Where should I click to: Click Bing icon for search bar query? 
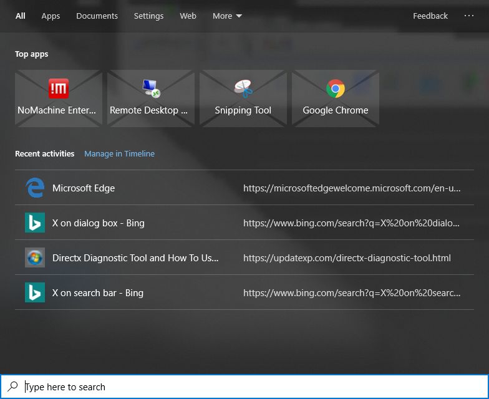coord(35,292)
